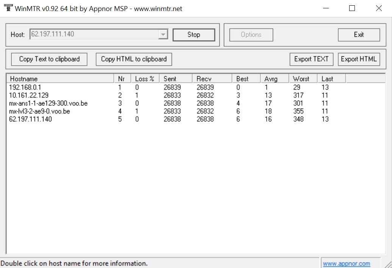Click the Recv column header

[x=212, y=79]
